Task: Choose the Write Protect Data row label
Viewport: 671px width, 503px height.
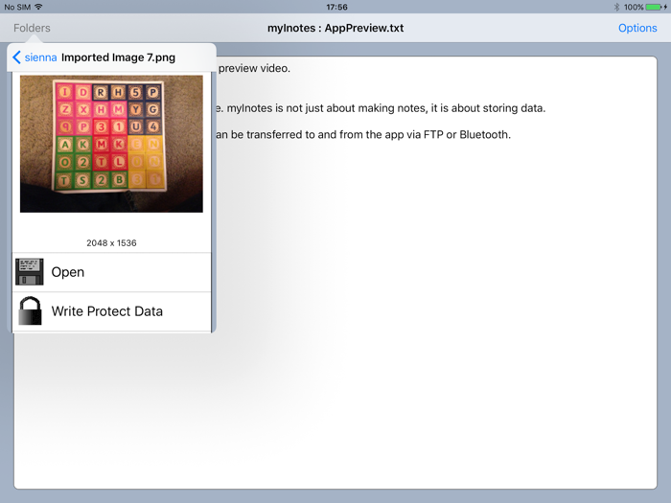Action: coord(107,311)
